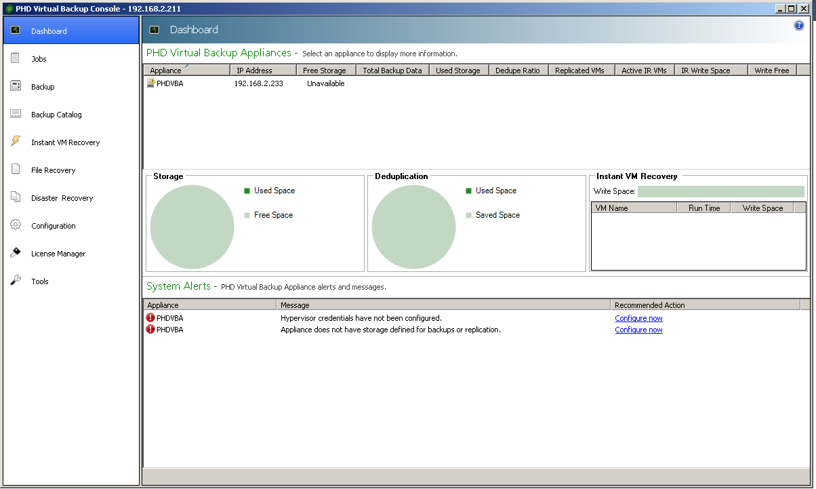Screen dimensions: 816x489
Task: Sort System Alerts by the Appliance column
Action: click(x=209, y=305)
